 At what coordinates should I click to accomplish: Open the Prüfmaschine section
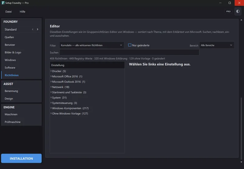[x=21, y=122]
